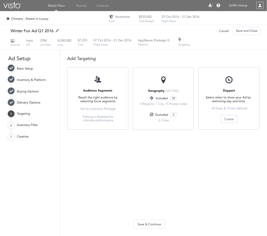
Task: Click the 'Imps.' KPI value
Action: pyautogui.click(x=30, y=40)
